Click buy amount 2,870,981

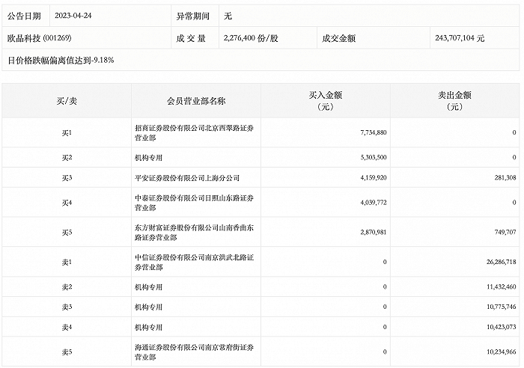click(374, 232)
